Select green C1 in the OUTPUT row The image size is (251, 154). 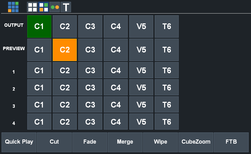tap(39, 26)
